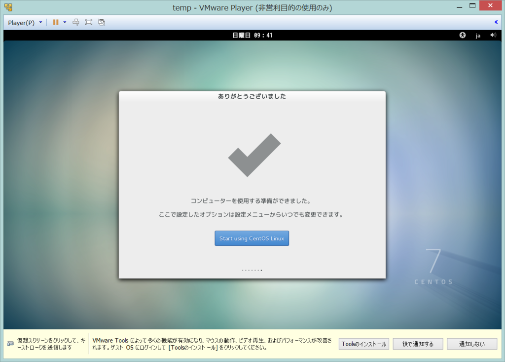The width and height of the screenshot is (505, 362).
Task: Open the clock menu showing 日曜日 09:41
Action: pyautogui.click(x=252, y=35)
